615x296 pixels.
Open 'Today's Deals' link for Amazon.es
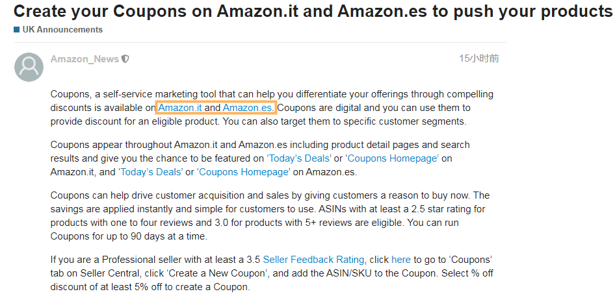coord(151,172)
